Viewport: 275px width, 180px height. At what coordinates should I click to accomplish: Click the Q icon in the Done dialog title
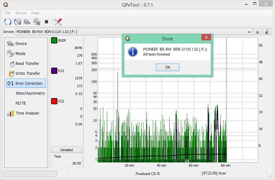(x=128, y=38)
